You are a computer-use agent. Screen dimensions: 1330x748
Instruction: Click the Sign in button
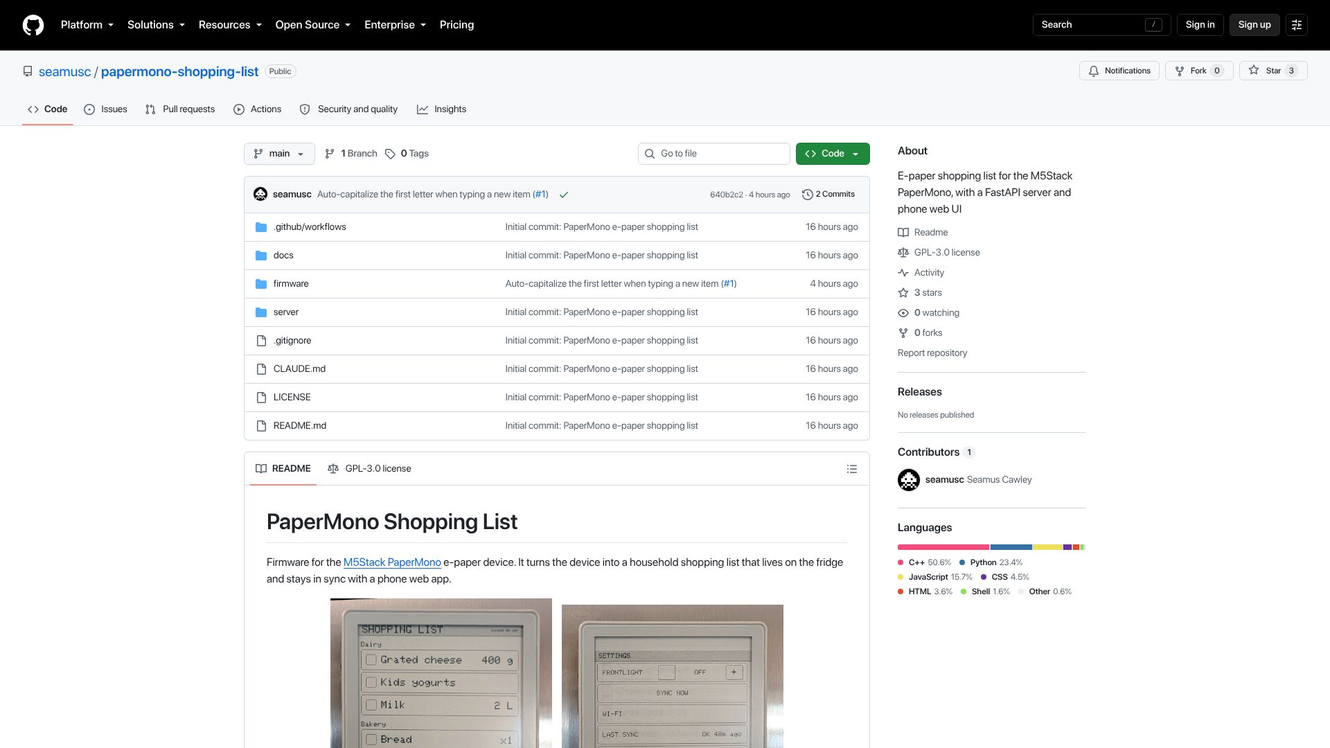1200,25
